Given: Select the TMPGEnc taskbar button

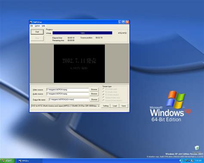Looking at the screenshot, I should (x=30, y=161).
